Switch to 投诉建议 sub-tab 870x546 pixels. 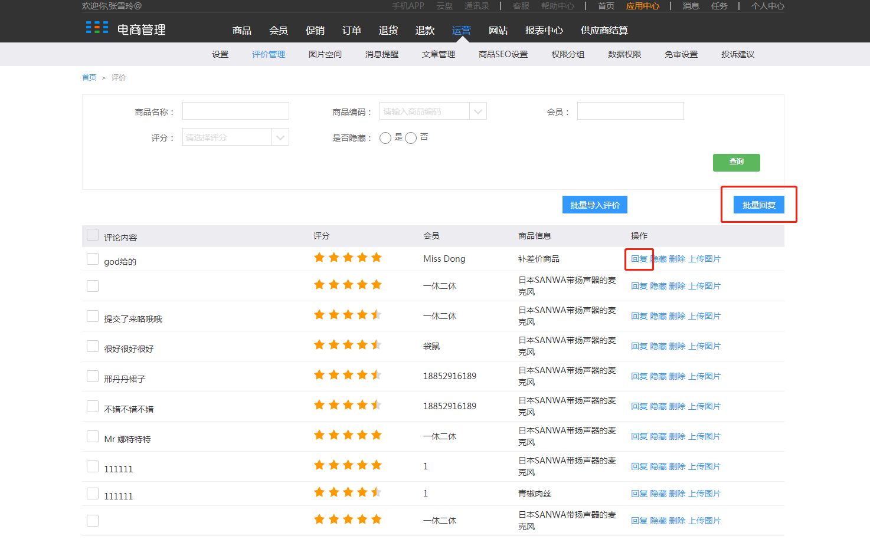[738, 54]
